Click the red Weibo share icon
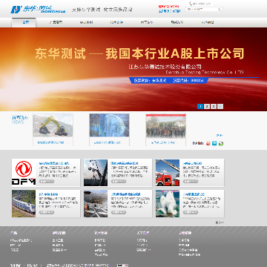 (208, 143)
